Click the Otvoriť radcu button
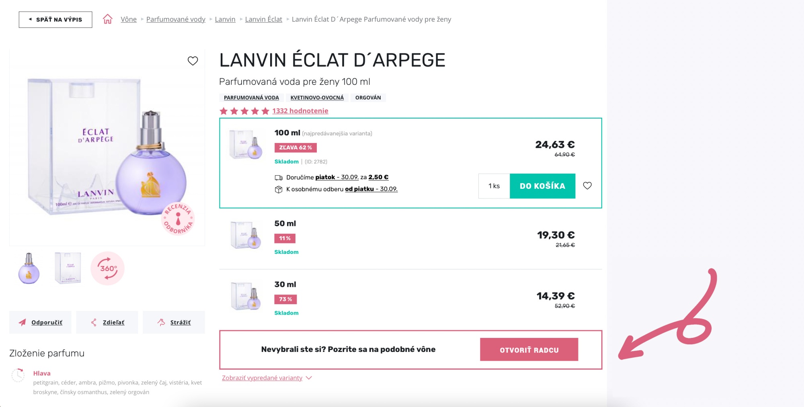 (529, 350)
